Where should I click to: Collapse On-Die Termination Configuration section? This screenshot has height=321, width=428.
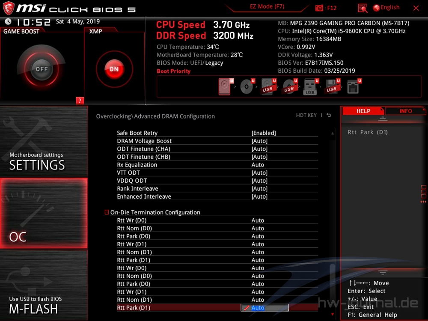coord(107,212)
